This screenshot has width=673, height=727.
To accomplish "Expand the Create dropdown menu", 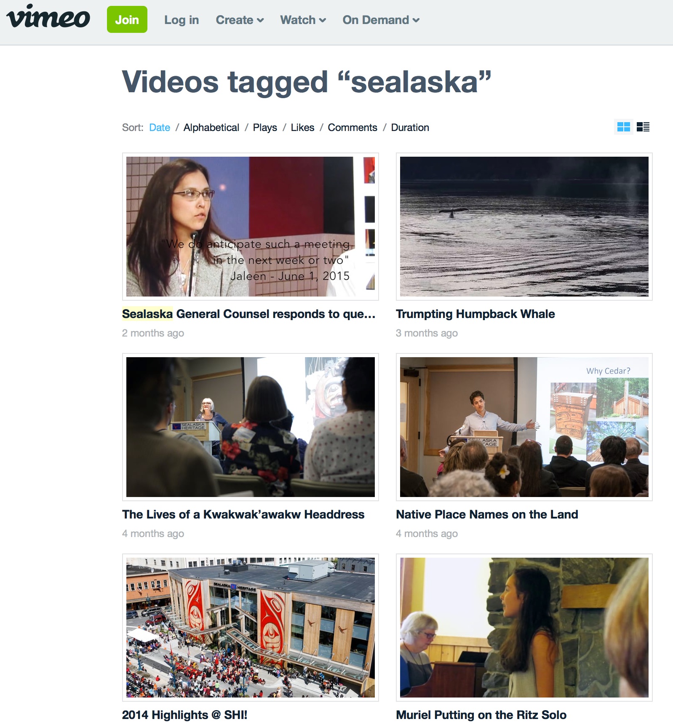I will point(240,20).
